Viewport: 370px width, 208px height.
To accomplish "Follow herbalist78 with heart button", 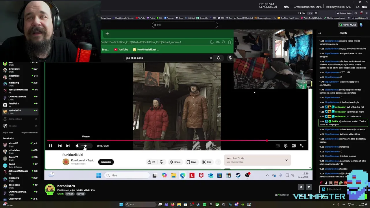I will (309, 187).
